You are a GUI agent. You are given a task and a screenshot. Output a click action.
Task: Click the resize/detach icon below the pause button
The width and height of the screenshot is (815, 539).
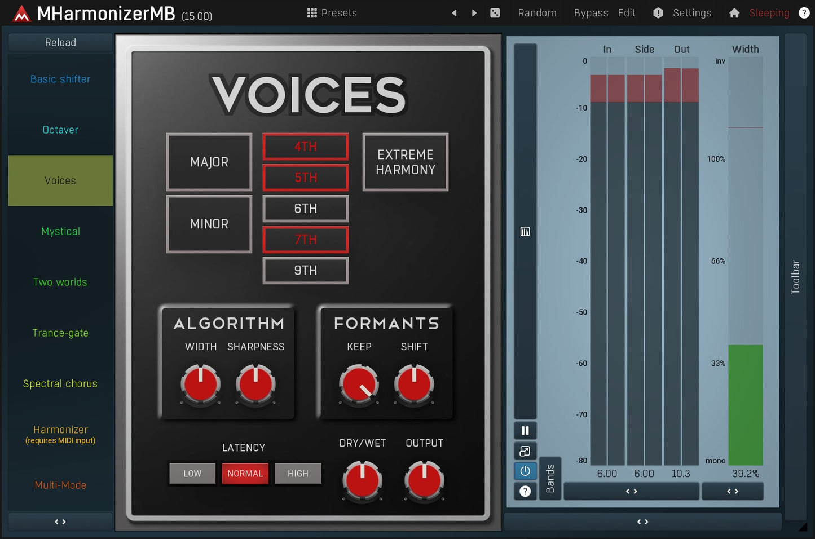pos(525,450)
